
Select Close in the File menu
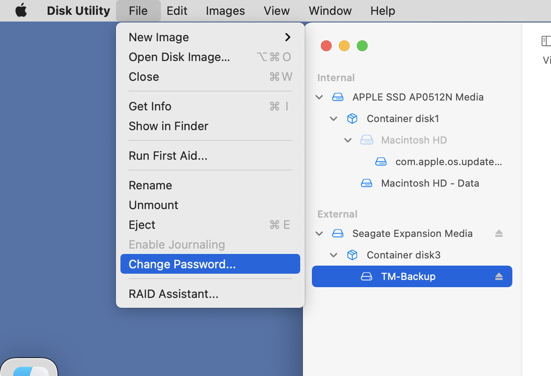(x=210, y=77)
